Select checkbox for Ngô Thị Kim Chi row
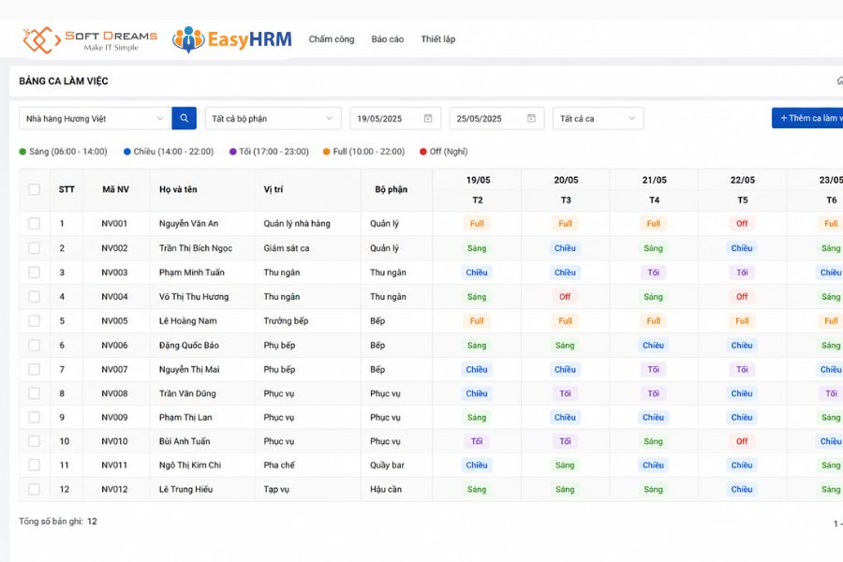 (x=34, y=465)
